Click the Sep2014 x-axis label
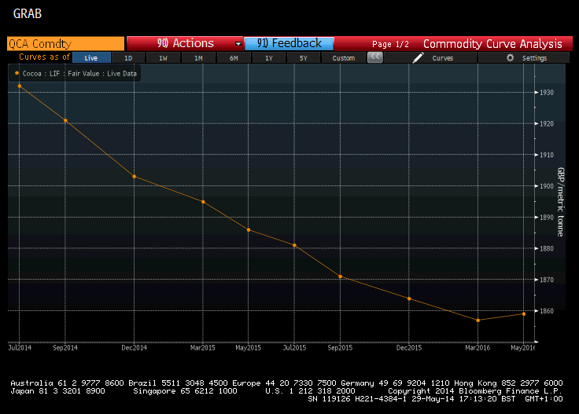Viewport: 579px width, 414px height. point(65,348)
